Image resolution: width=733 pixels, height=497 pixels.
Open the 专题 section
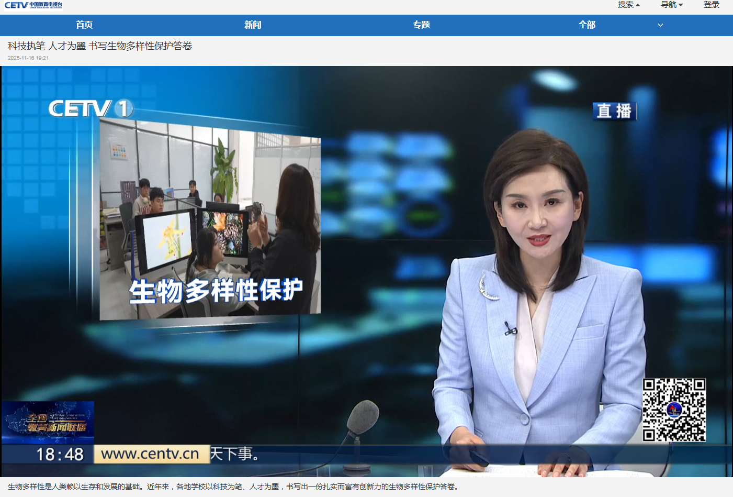pyautogui.click(x=421, y=25)
